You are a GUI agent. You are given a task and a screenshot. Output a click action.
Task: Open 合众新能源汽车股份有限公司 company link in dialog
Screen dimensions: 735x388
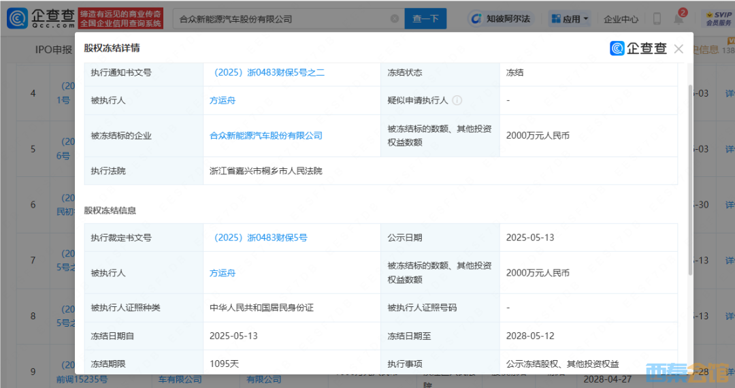coord(266,135)
